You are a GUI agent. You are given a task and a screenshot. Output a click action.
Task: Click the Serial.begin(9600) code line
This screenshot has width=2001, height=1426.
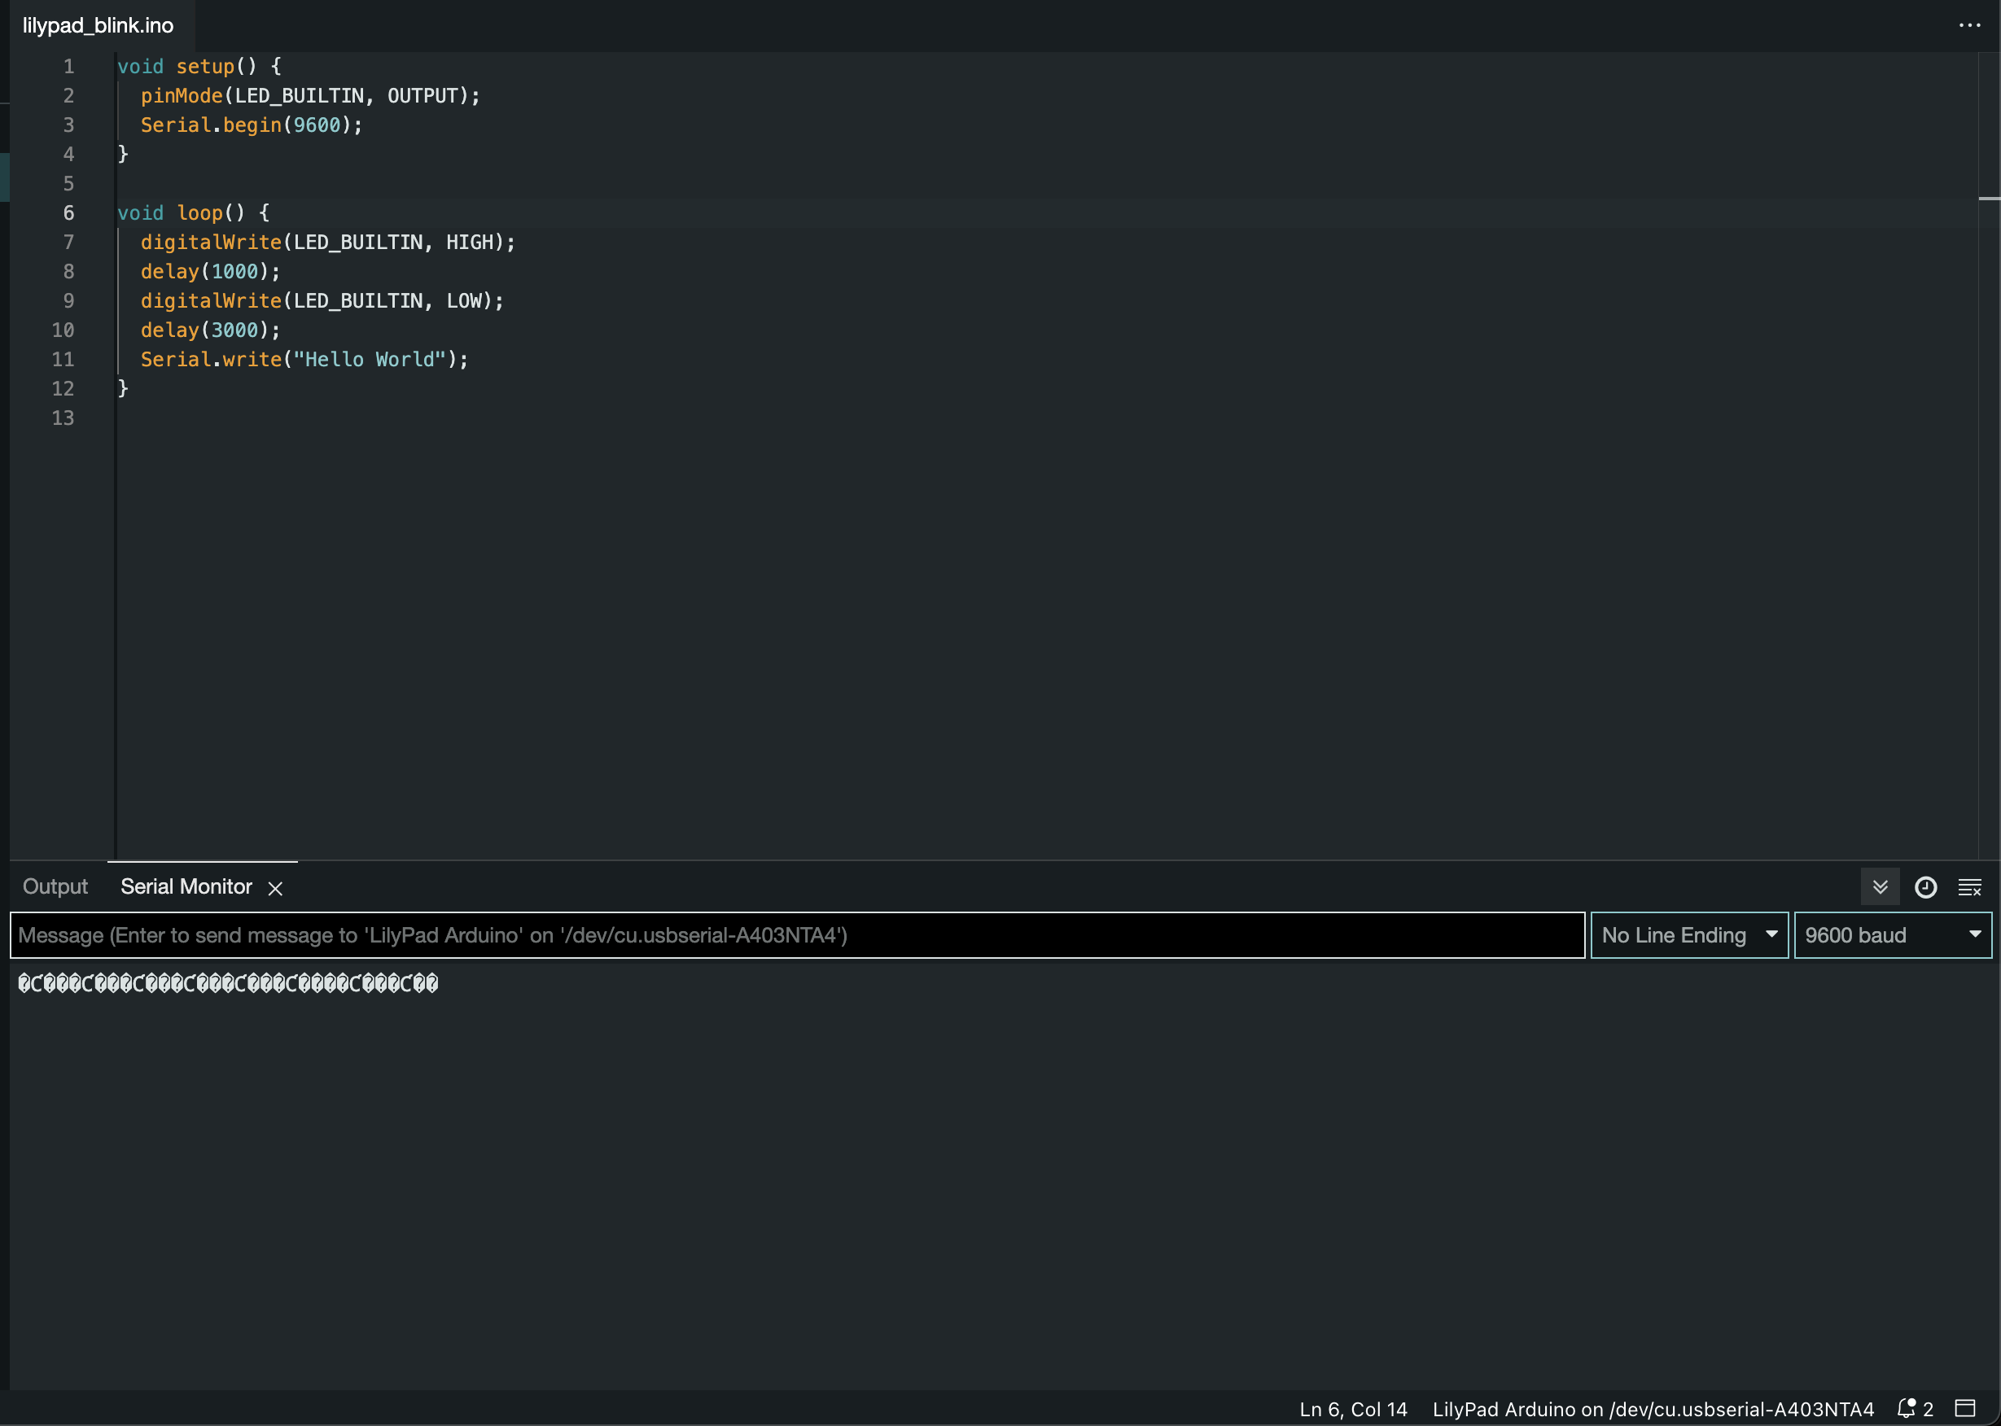click(x=251, y=125)
